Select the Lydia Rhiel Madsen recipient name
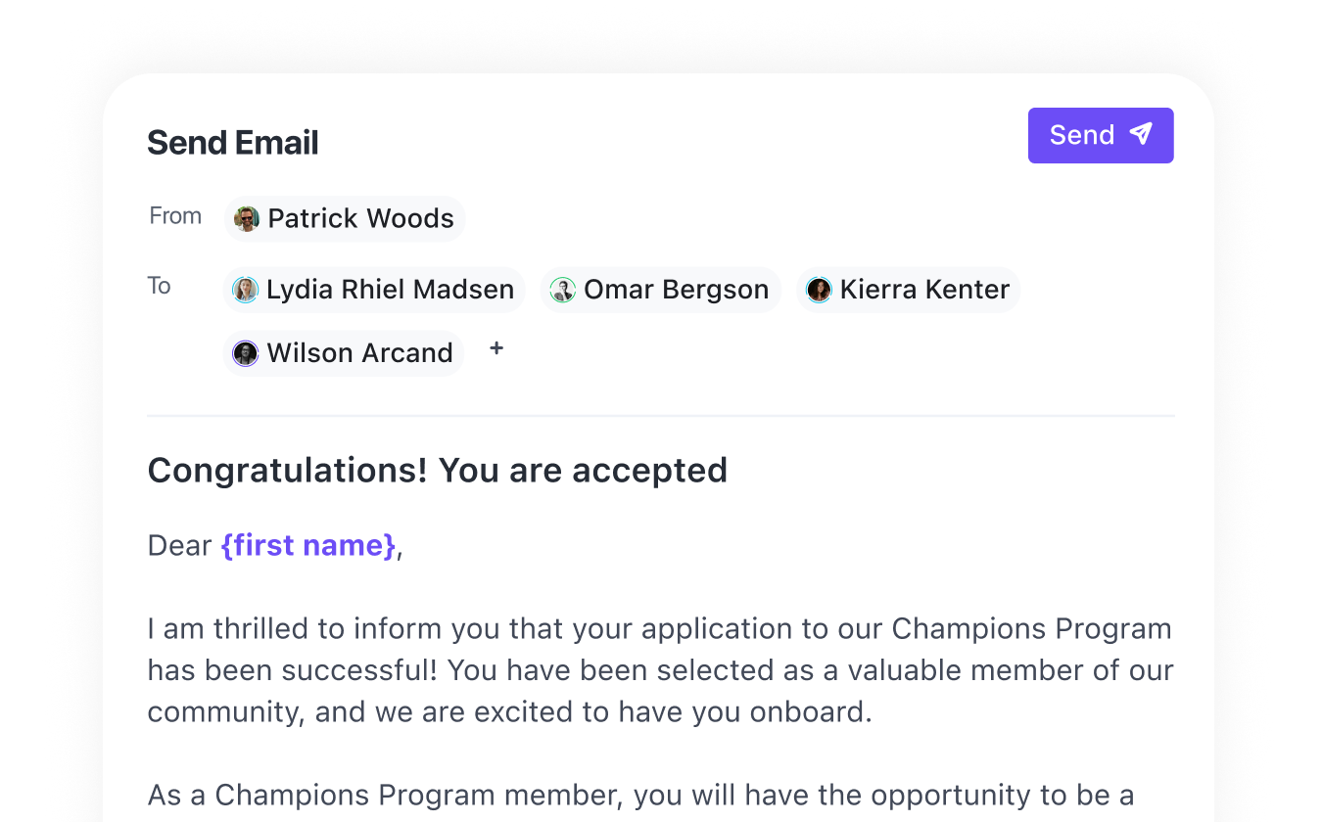 click(x=390, y=290)
